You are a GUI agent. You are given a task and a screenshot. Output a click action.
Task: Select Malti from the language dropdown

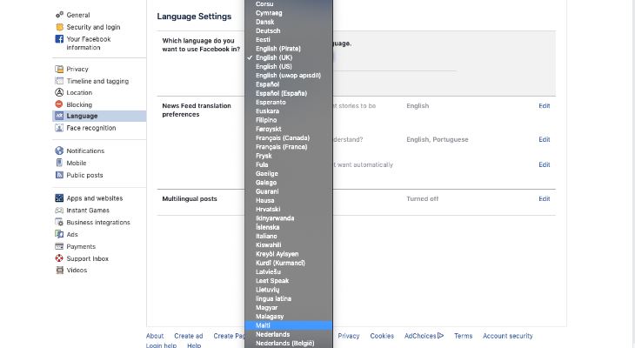pos(262,325)
